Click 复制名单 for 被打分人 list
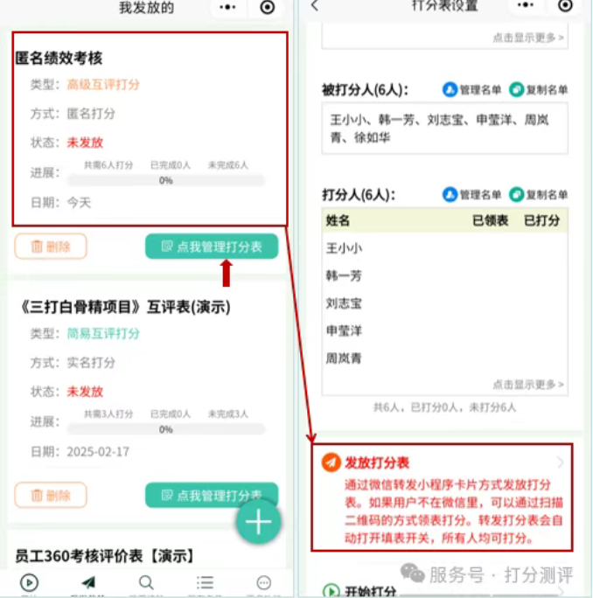 tap(539, 90)
